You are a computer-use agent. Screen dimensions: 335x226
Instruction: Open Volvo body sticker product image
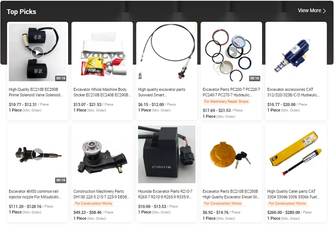coord(102,52)
